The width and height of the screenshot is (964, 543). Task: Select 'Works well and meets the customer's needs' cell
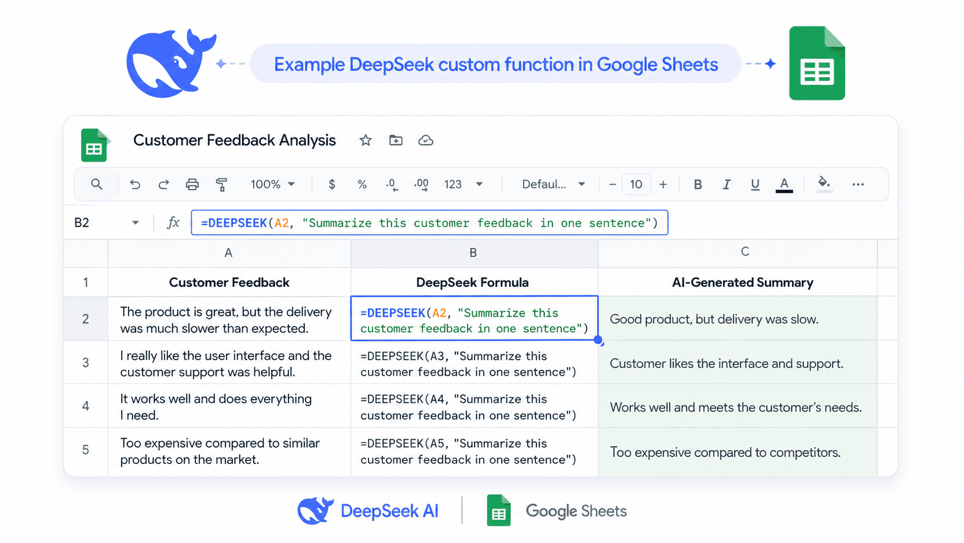click(x=737, y=406)
